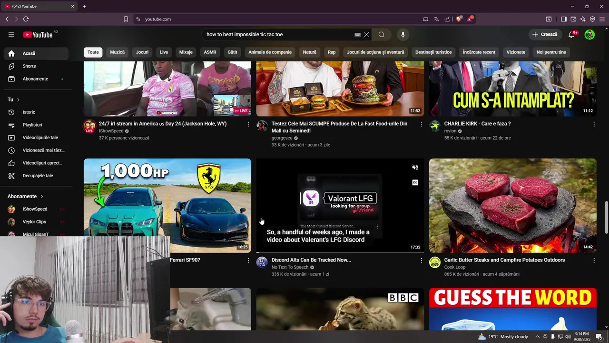This screenshot has height=343, width=609.
Task: Open the account avatar menu
Action: (x=589, y=34)
